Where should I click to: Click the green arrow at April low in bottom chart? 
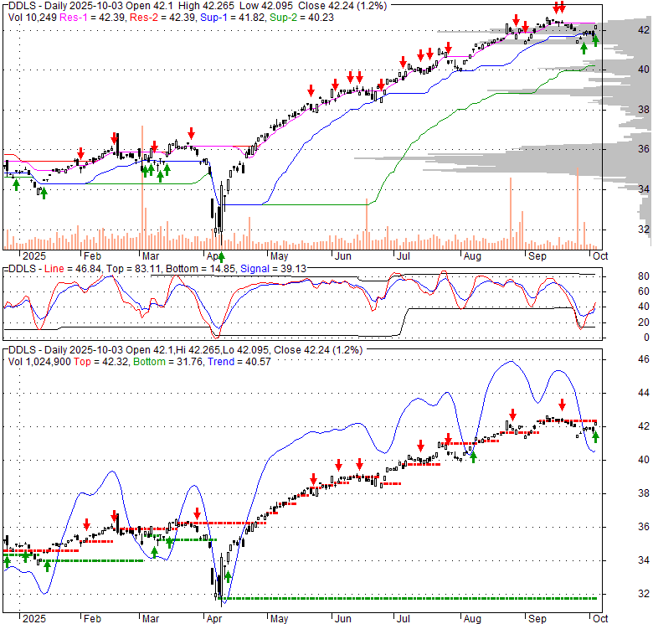click(227, 576)
